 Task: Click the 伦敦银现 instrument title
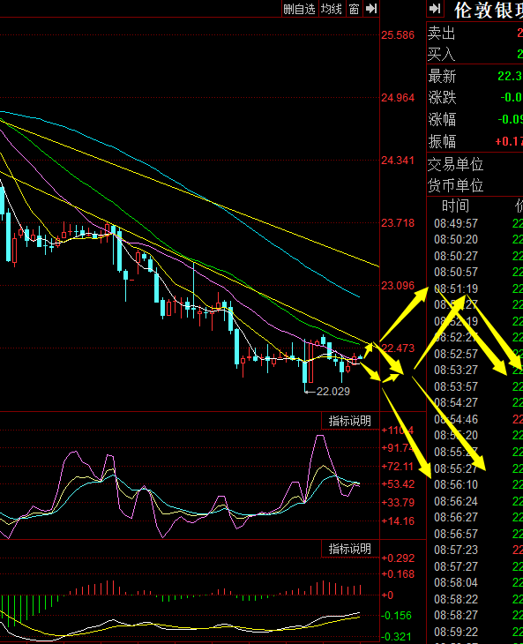[488, 10]
